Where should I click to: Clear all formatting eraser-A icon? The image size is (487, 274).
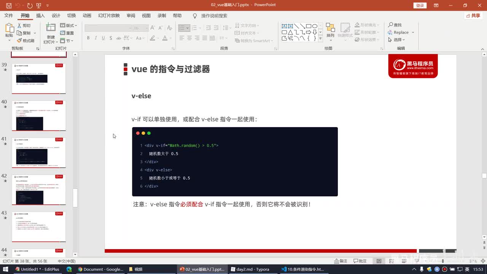(x=169, y=28)
